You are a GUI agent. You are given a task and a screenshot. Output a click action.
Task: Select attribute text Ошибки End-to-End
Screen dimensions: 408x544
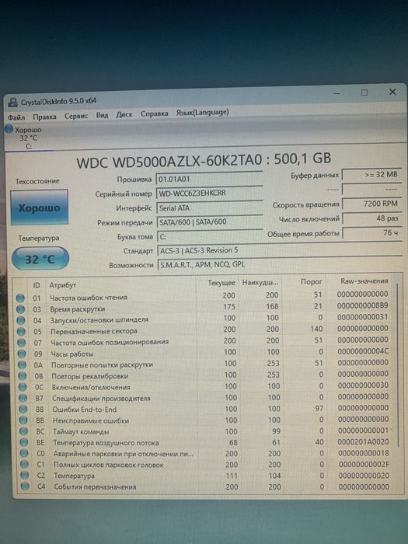coord(84,410)
